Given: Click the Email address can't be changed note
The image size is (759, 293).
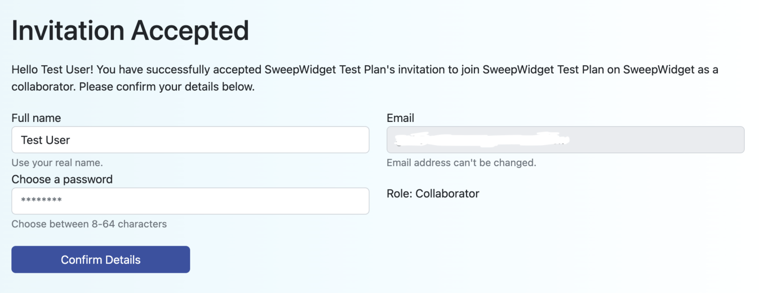Looking at the screenshot, I should click(461, 162).
